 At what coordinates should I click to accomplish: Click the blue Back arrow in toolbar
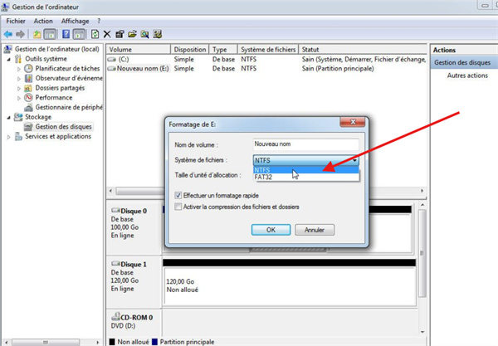click(8, 34)
